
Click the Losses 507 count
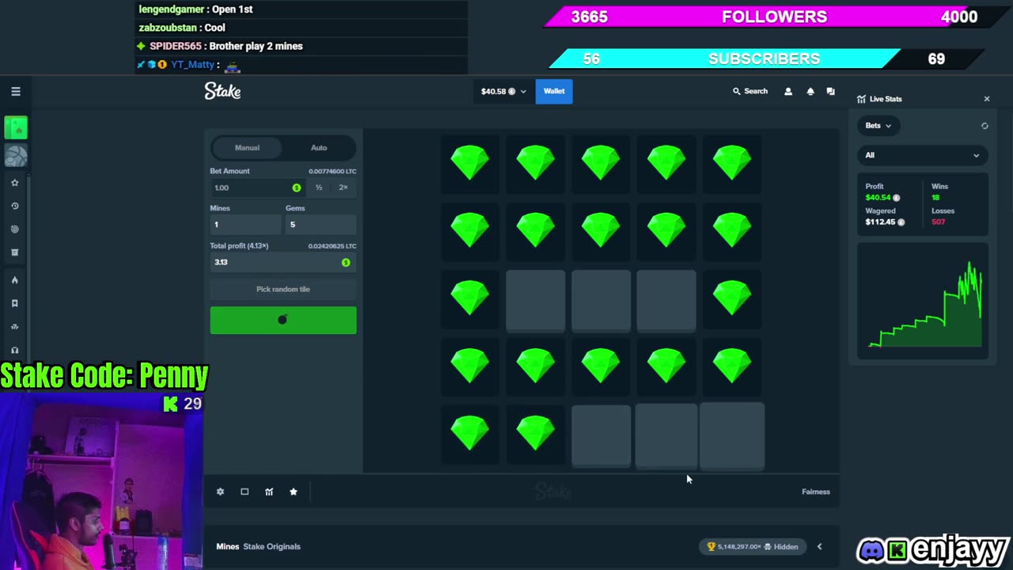938,222
